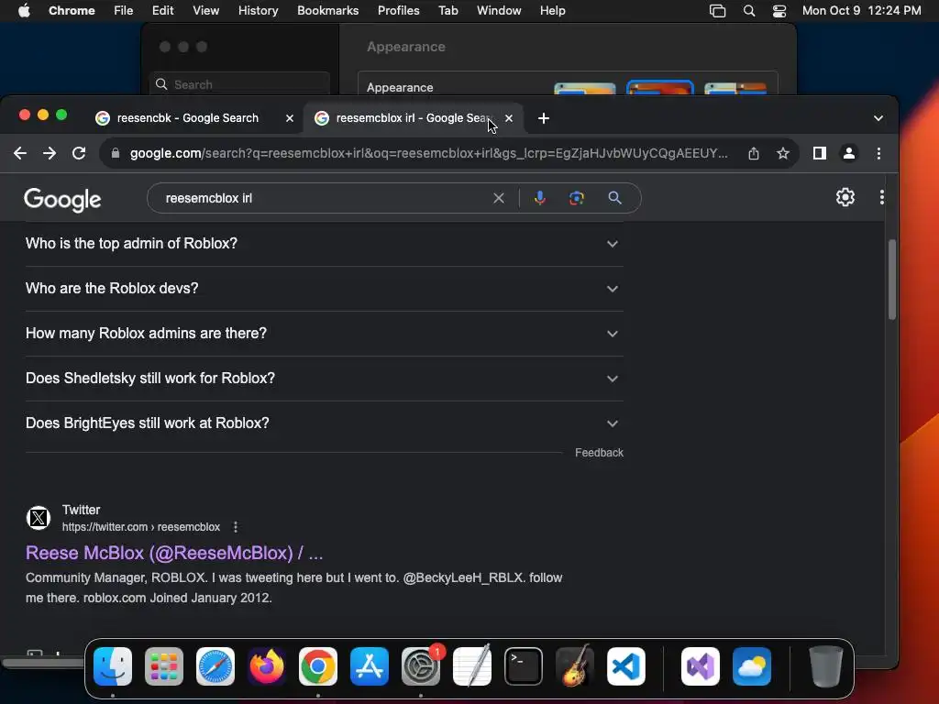This screenshot has height=704, width=939.
Task: Open the Profiles menu
Action: [398, 11]
